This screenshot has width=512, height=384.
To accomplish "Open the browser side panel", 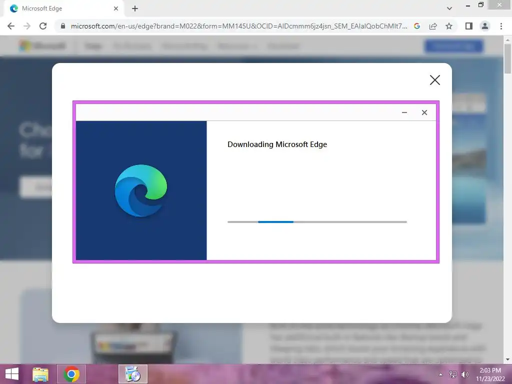I will pos(469,26).
